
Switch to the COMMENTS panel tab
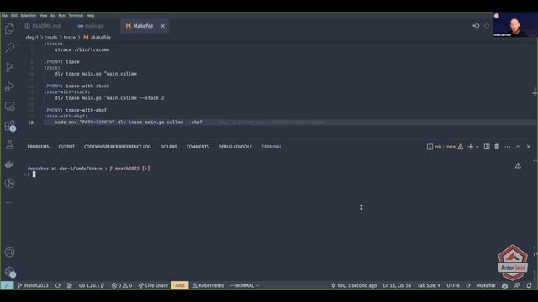pos(198,147)
